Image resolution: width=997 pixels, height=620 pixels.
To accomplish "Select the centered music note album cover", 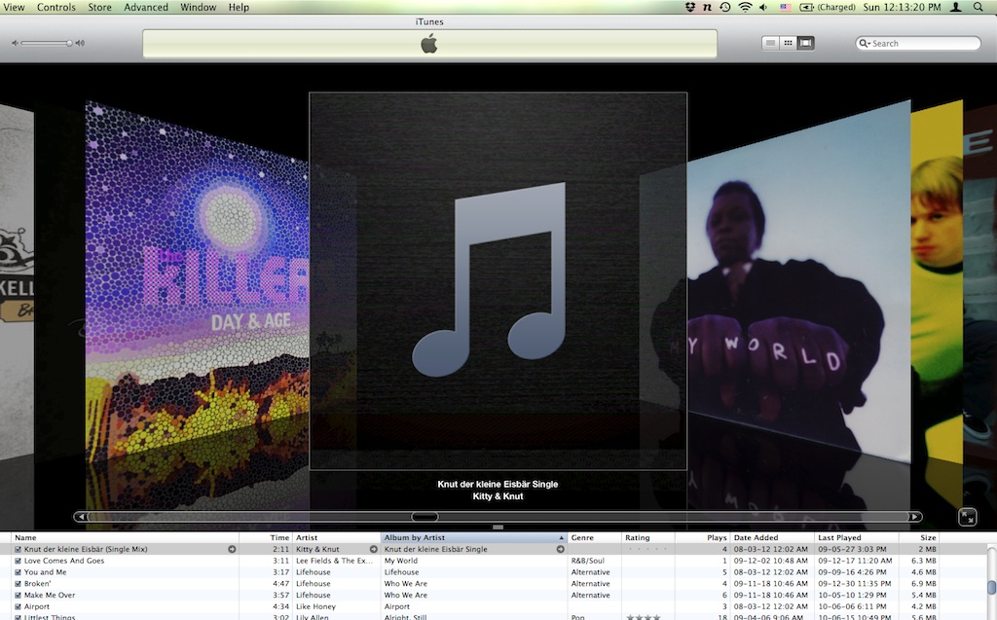I will [x=498, y=281].
